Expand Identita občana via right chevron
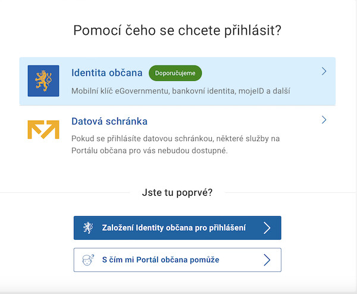 coord(324,71)
